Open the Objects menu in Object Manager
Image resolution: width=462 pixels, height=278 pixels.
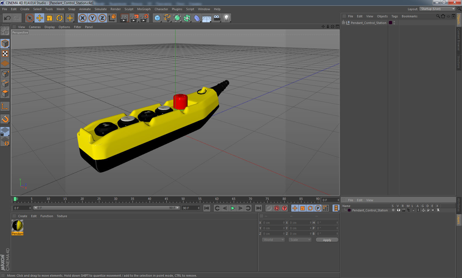pyautogui.click(x=382, y=16)
